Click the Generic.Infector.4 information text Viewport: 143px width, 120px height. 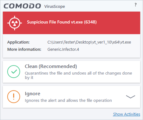point(63,49)
